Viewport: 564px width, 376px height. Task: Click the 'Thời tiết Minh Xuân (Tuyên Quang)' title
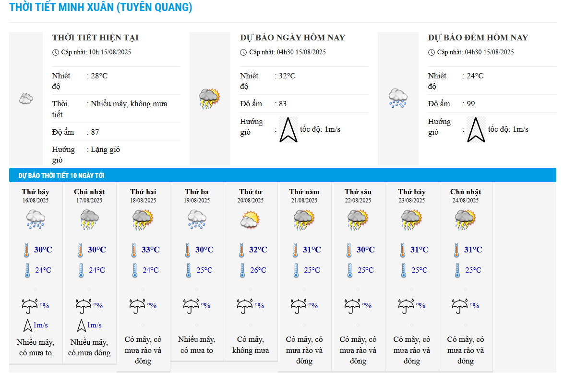click(101, 8)
